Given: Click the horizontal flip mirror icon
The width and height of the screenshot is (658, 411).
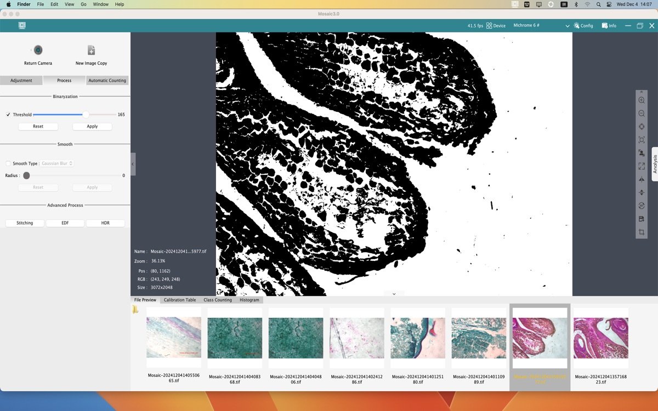Looking at the screenshot, I should (642, 179).
